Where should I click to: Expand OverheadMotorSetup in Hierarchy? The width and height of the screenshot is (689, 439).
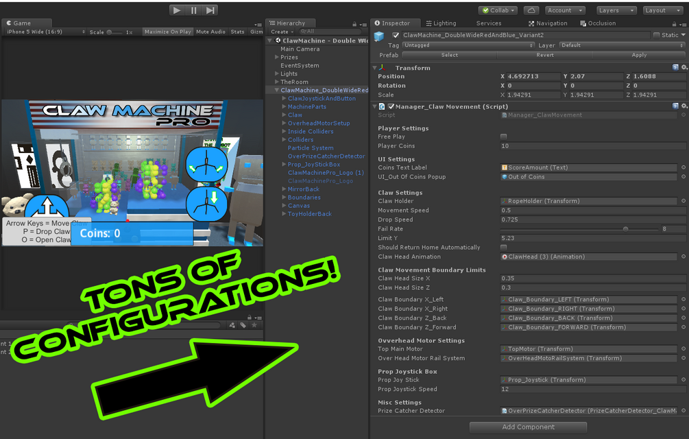point(284,123)
